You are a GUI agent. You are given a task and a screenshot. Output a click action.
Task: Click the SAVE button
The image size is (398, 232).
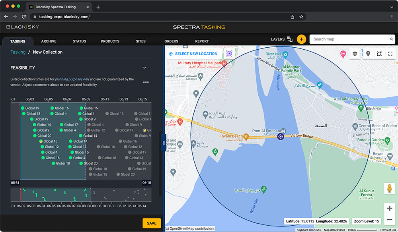click(151, 223)
